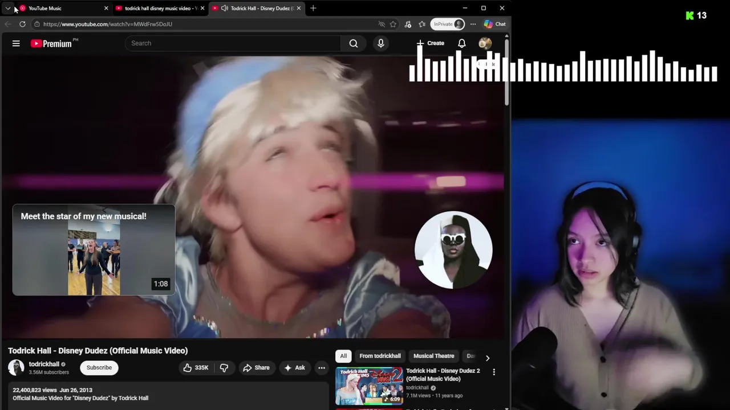Share the Disney Dudez video

[x=256, y=368]
